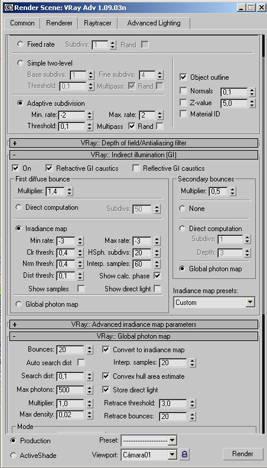Enable the Z-value checkbox
This screenshot has height=468, width=267.
[x=183, y=103]
